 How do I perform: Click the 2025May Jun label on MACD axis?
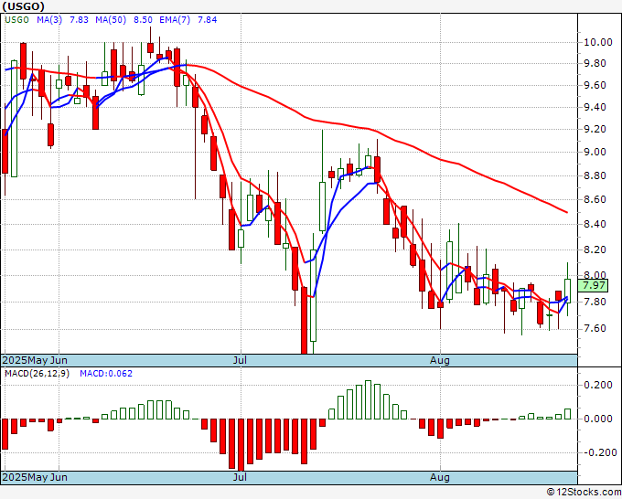tap(35, 477)
